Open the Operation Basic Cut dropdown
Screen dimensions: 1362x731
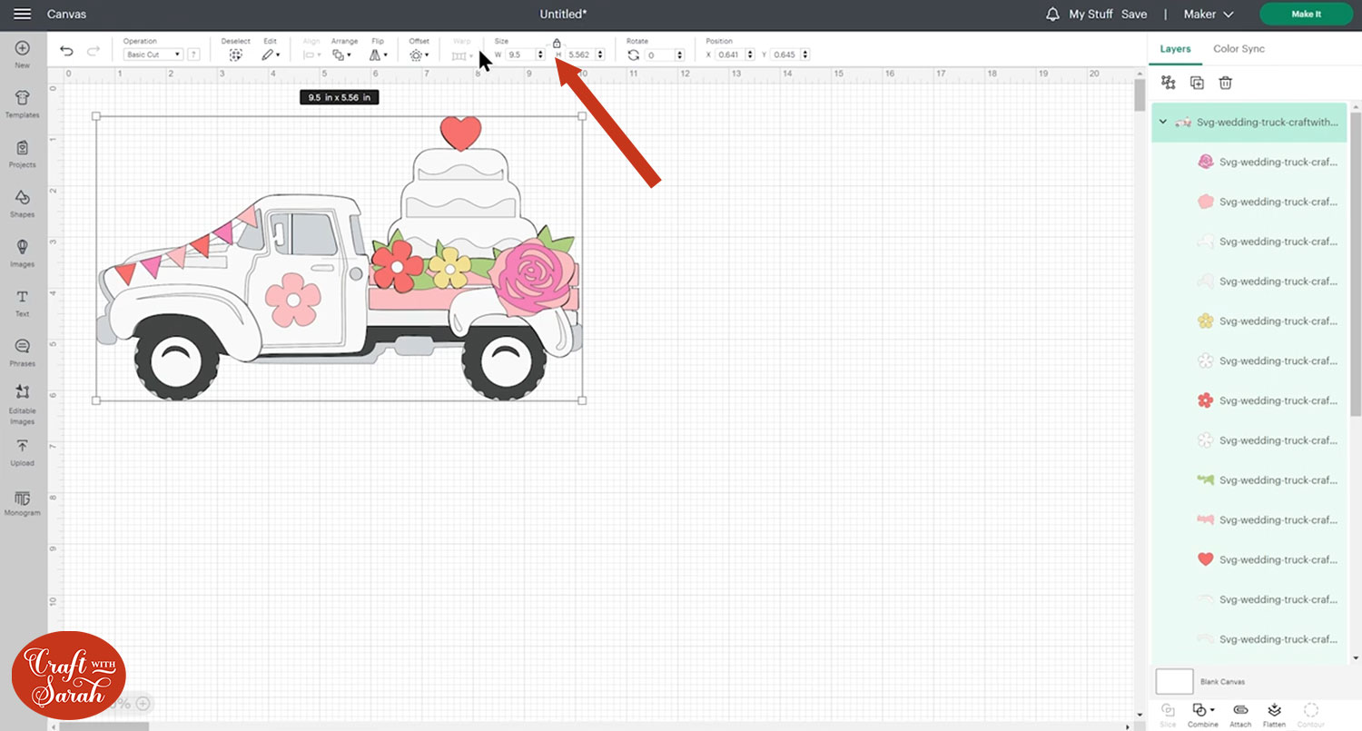(153, 55)
